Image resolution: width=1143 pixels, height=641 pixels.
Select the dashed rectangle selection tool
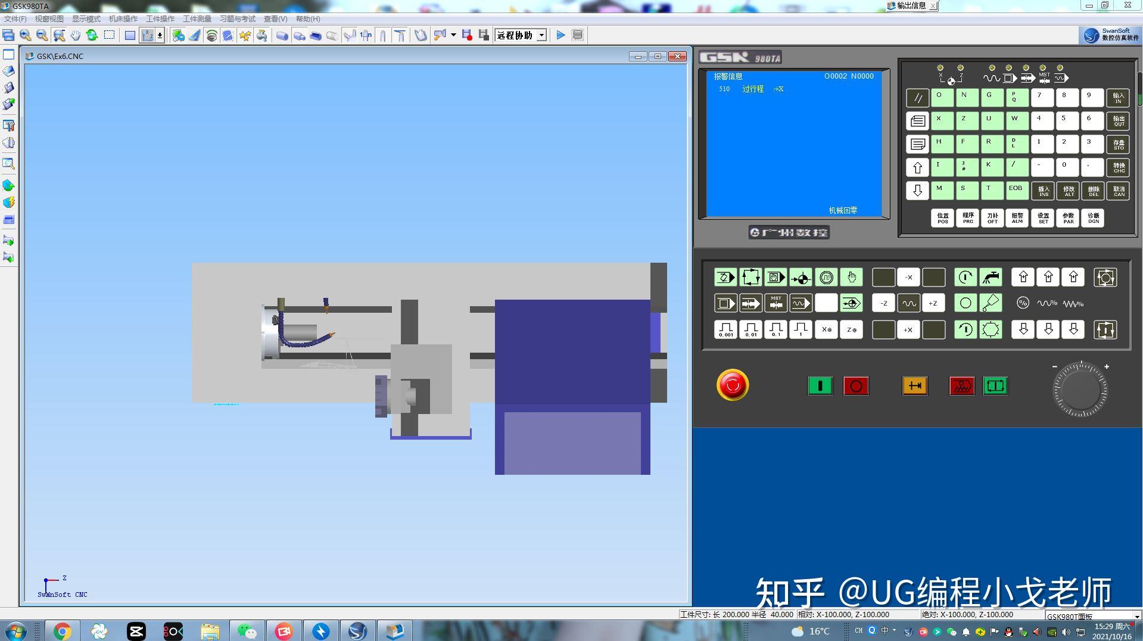(109, 35)
